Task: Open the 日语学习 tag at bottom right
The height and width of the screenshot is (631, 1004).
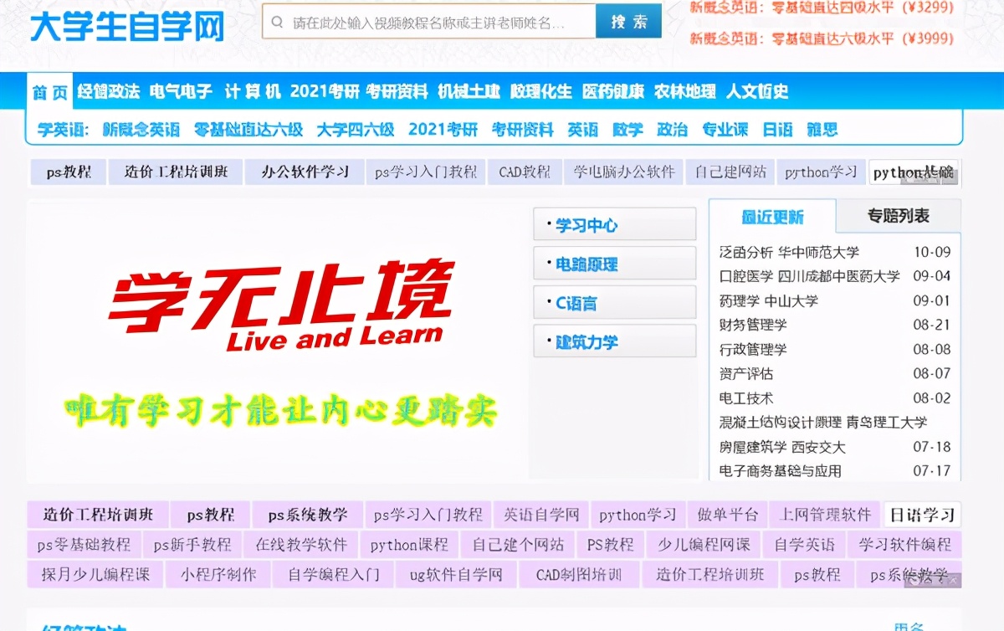Action: click(921, 515)
